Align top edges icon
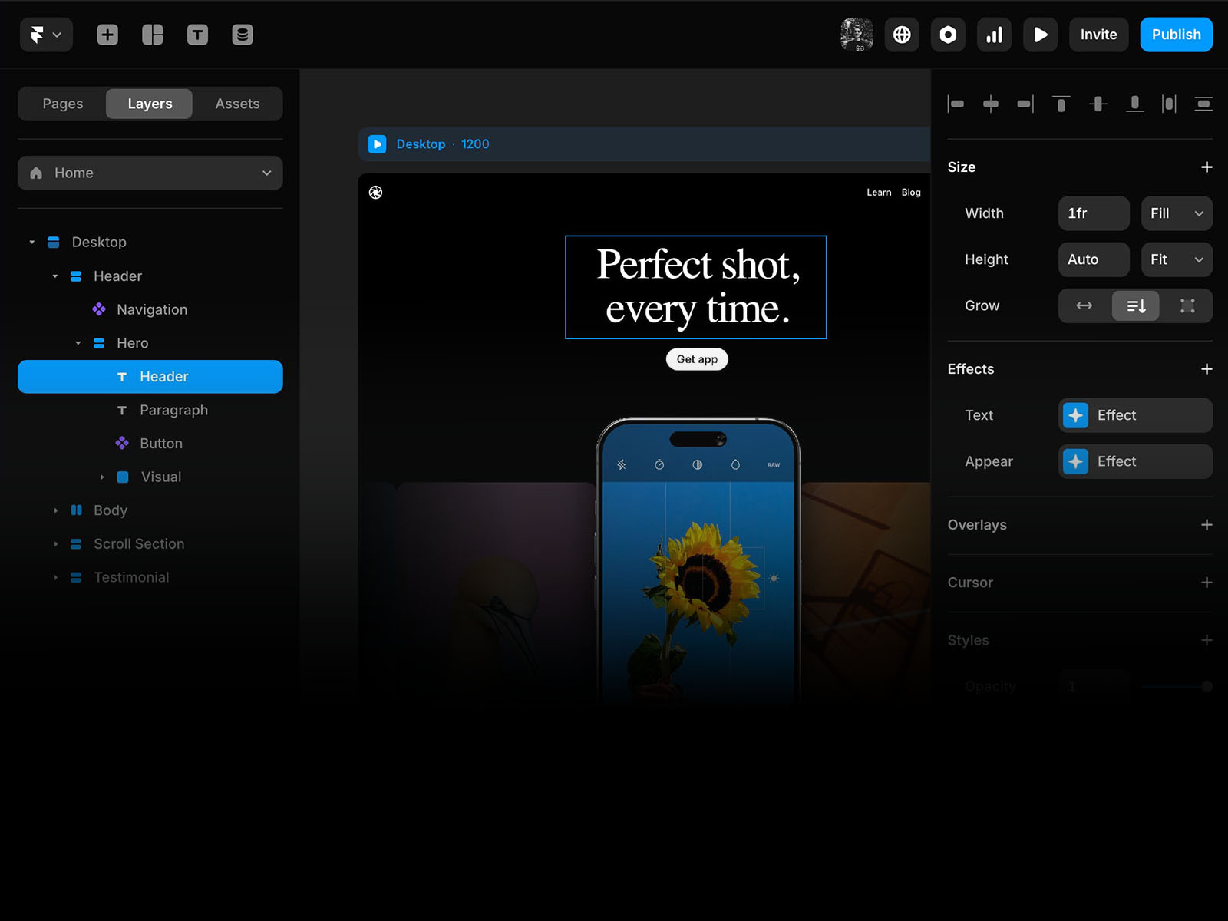1228x921 pixels. (x=1061, y=104)
